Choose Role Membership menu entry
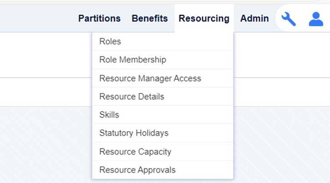The height and width of the screenshot is (183, 330). pyautogui.click(x=162, y=59)
